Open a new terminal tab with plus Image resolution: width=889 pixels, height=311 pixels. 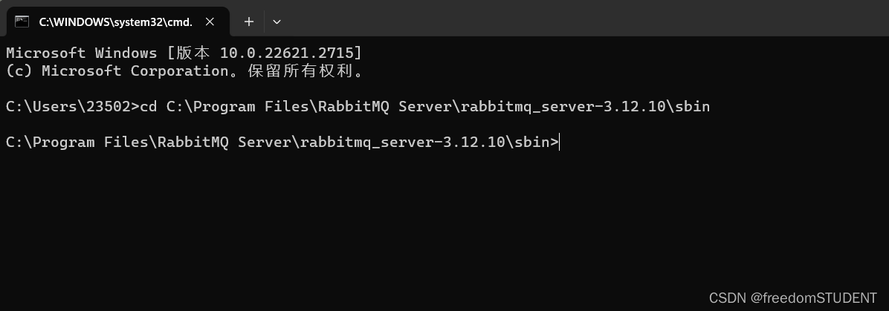pyautogui.click(x=249, y=22)
